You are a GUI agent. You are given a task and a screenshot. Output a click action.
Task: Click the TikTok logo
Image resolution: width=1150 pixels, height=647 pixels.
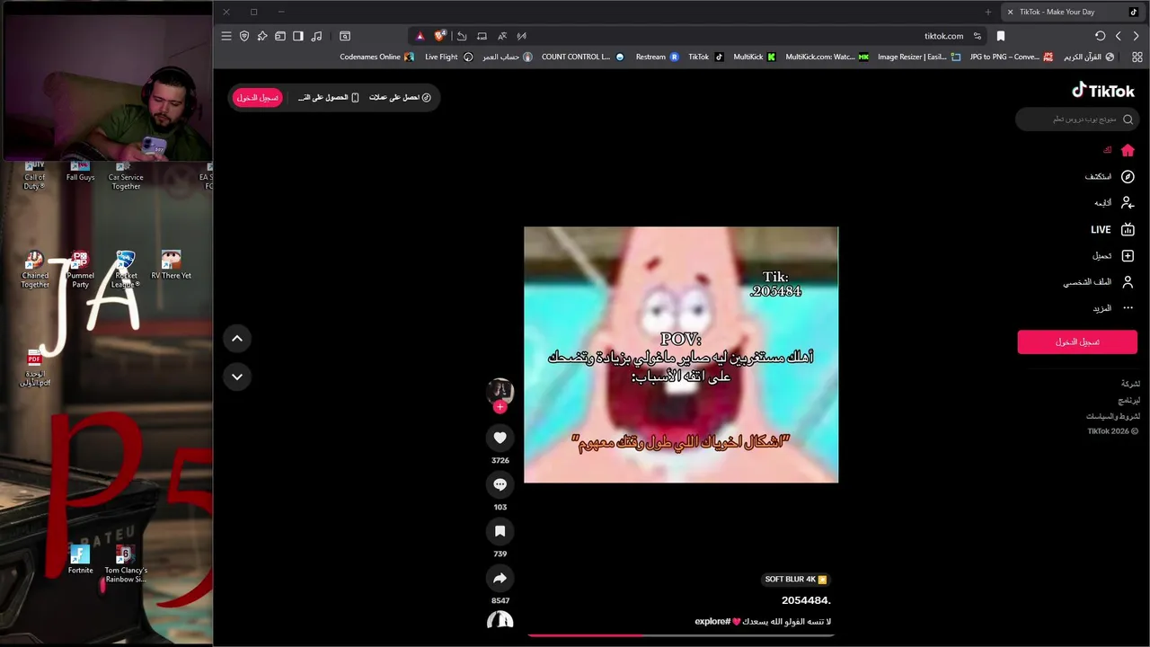click(1103, 90)
